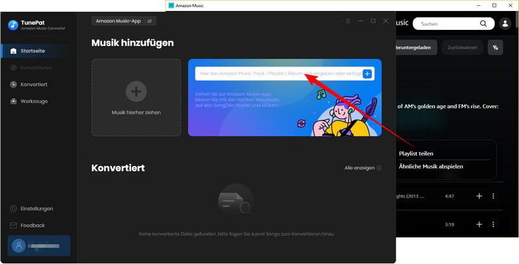The width and height of the screenshot is (519, 264).
Task: Click the 'Musik hierher ziehen' drop area
Action: 136,97
